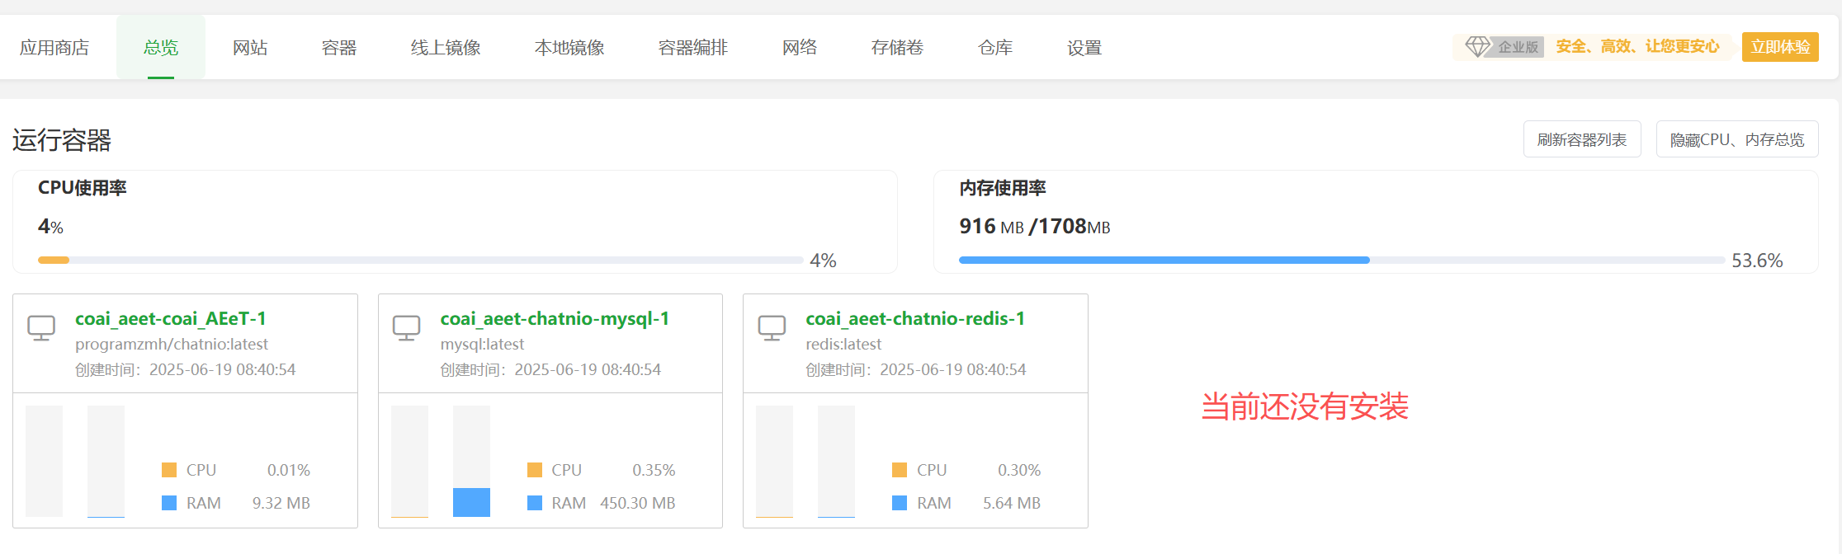The image size is (1842, 554).
Task: Go to the 设置 tab
Action: point(1084,48)
